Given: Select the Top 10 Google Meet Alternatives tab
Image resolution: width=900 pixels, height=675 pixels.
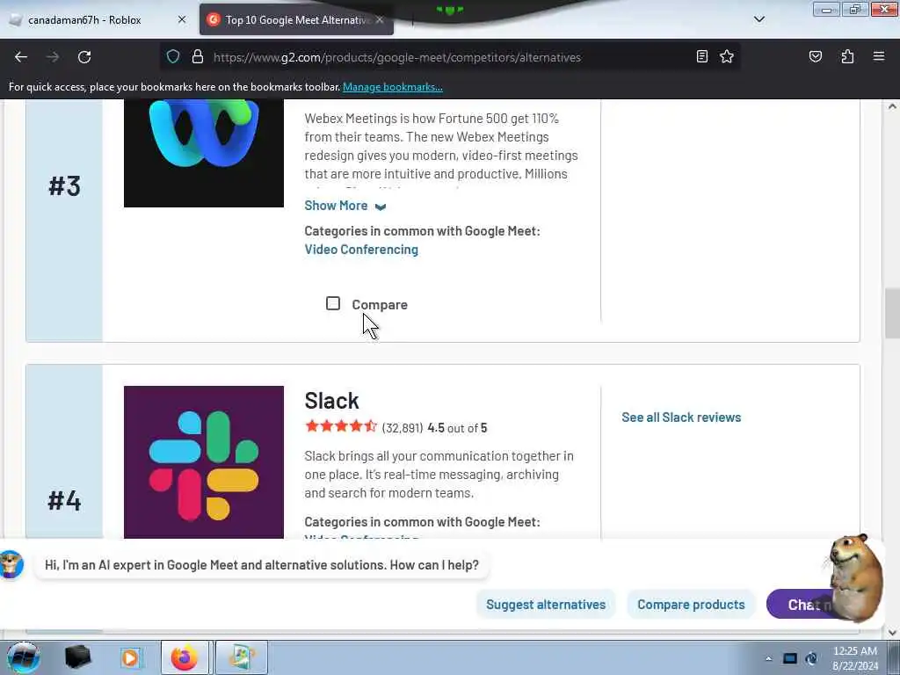Looking at the screenshot, I should point(297,20).
